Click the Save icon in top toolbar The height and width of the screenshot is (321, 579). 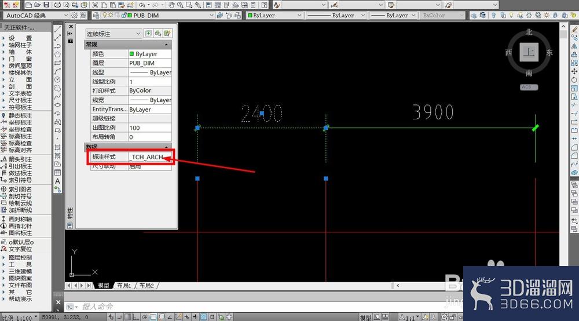coord(46,5)
